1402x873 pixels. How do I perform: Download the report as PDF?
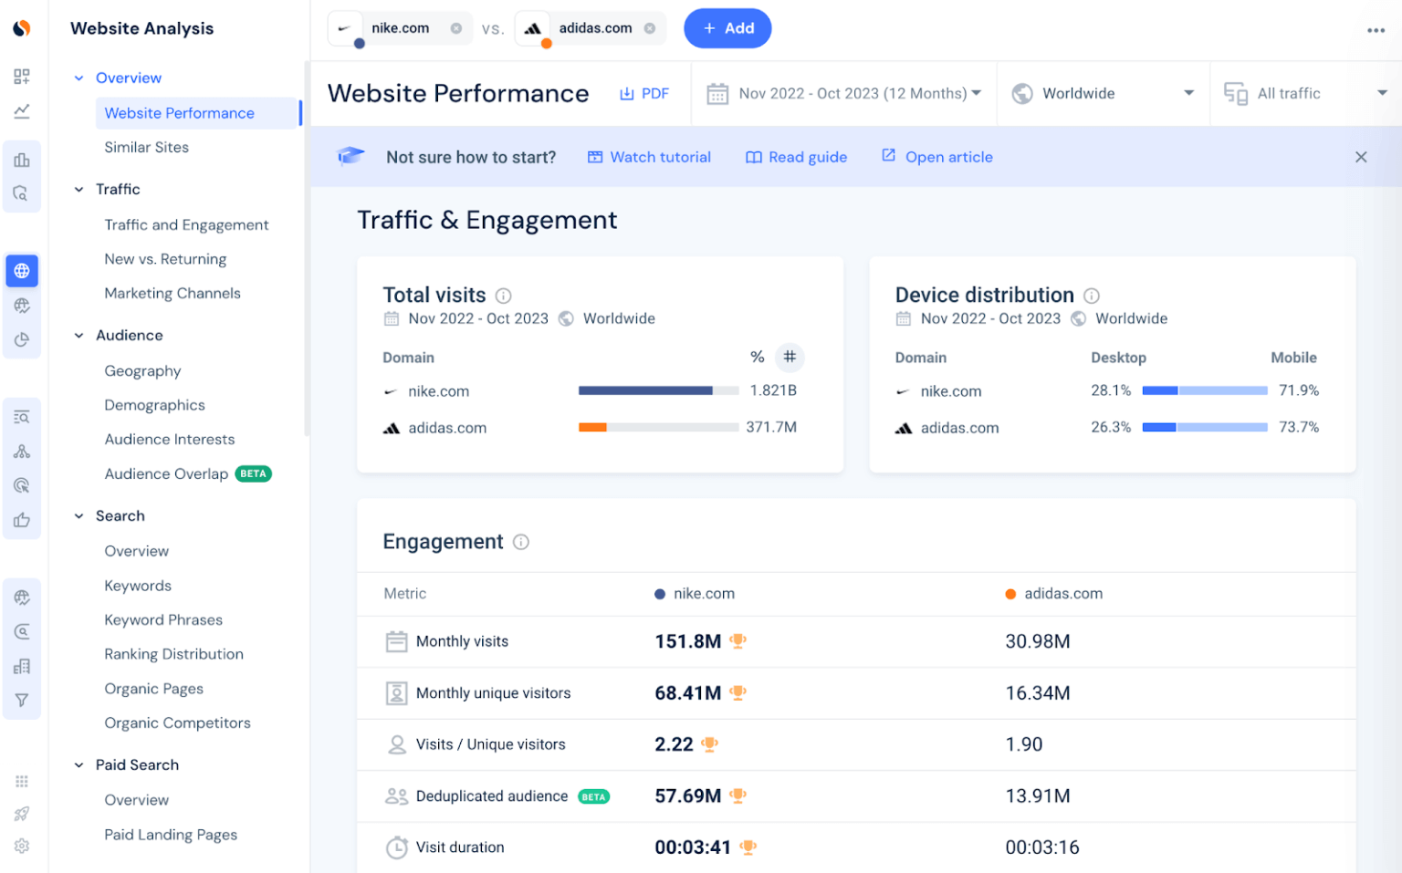point(644,93)
